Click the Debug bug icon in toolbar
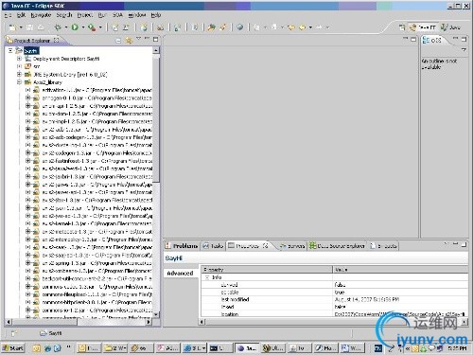The height and width of the screenshot is (355, 473). coord(58,27)
